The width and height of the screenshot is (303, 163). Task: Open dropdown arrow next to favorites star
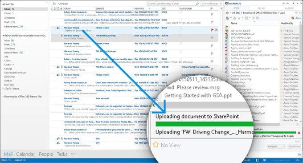(242, 18)
